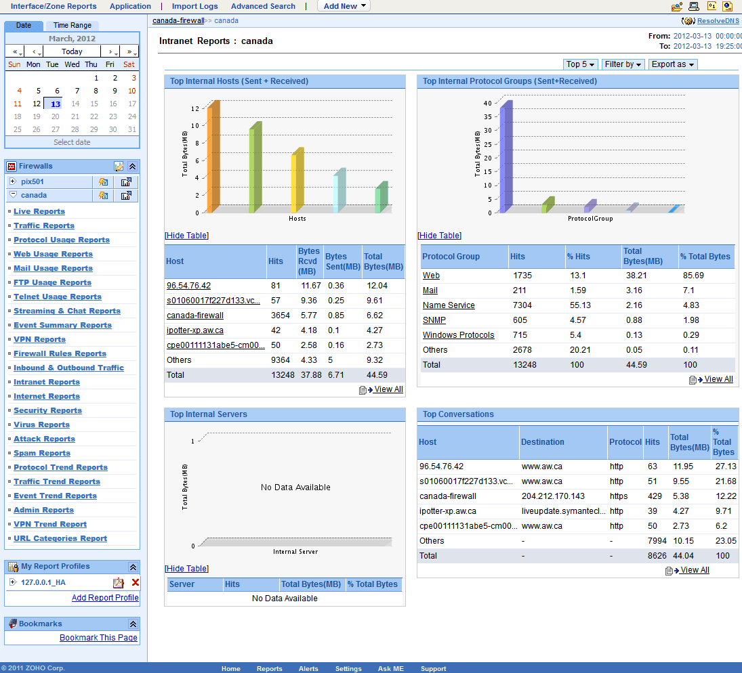Open chart dashboard icon for canada

click(126, 195)
